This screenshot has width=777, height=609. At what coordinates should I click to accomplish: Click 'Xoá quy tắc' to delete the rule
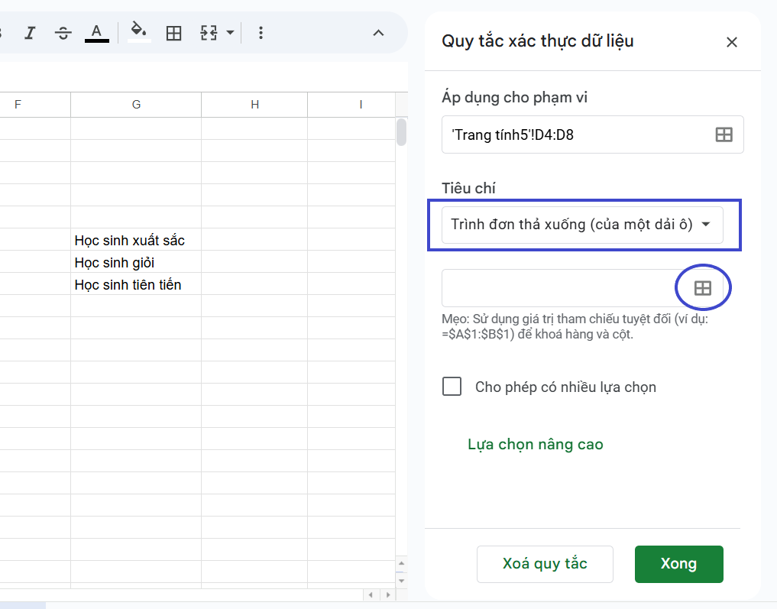click(545, 564)
